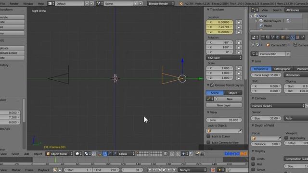Viewport: 308px width, 173px height.
Task: Open the Render menu
Action: [14, 3]
